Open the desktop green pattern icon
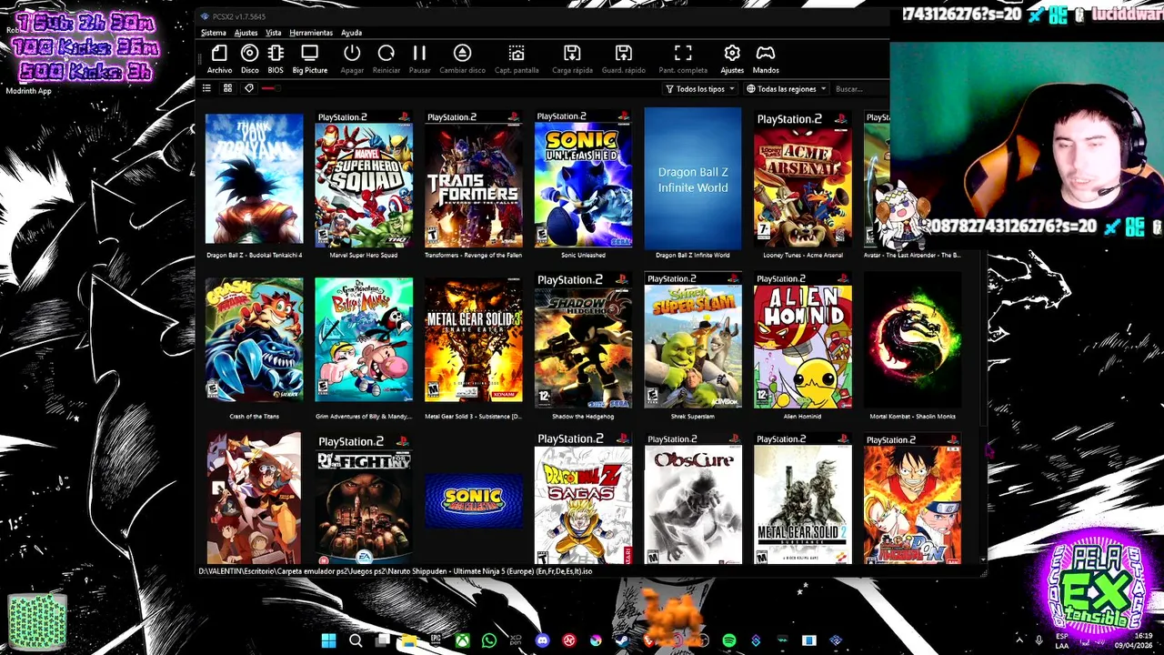This screenshot has width=1164, height=655. [37, 621]
